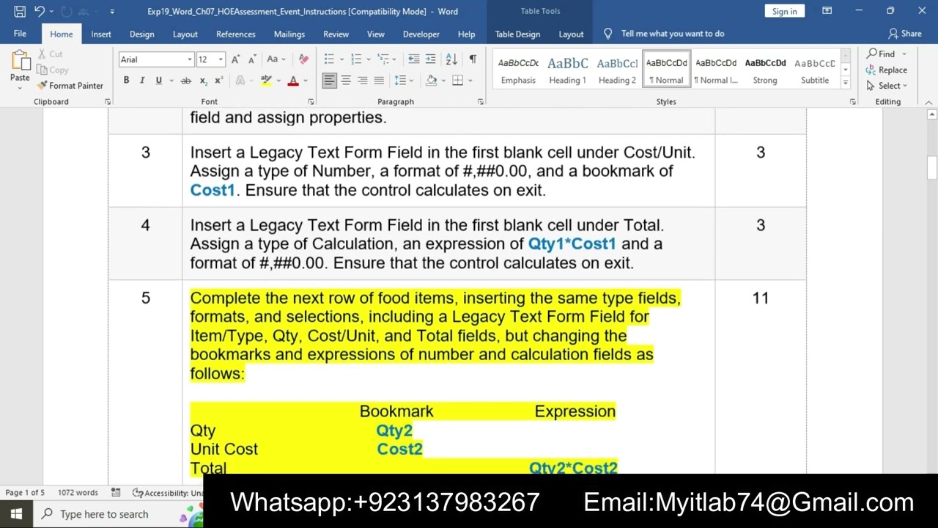Apply superscript formatting
The width and height of the screenshot is (938, 528).
219,81
